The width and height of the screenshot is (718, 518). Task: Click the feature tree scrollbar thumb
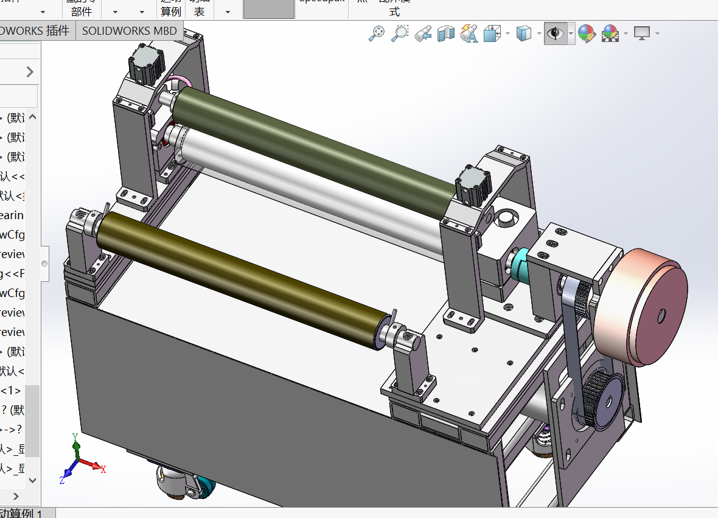[x=32, y=421]
